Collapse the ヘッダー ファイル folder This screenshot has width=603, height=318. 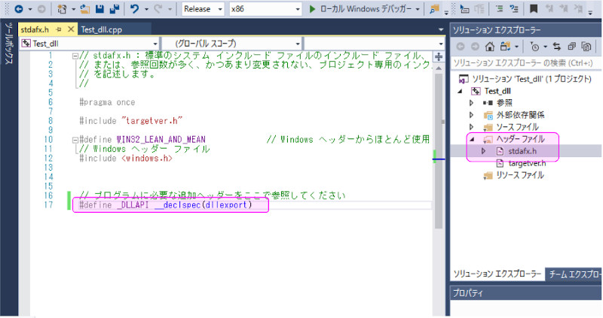[472, 139]
